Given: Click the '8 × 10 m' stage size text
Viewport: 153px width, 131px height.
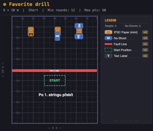Looking at the screenshot, I should pos(11,10).
